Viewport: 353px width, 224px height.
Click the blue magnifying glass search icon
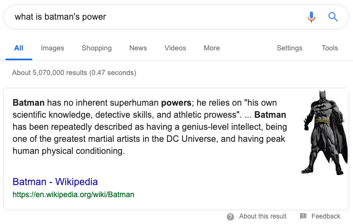pos(333,16)
